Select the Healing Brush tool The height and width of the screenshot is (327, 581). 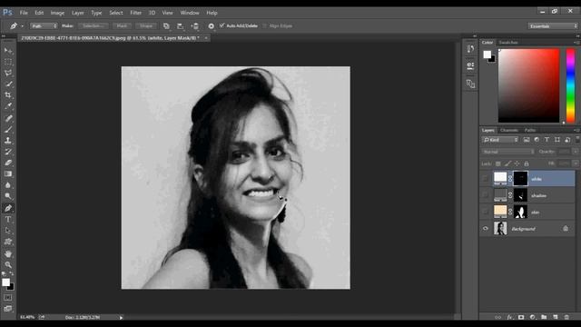point(8,118)
